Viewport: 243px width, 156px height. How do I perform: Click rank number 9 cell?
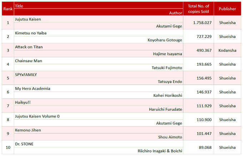(8, 134)
